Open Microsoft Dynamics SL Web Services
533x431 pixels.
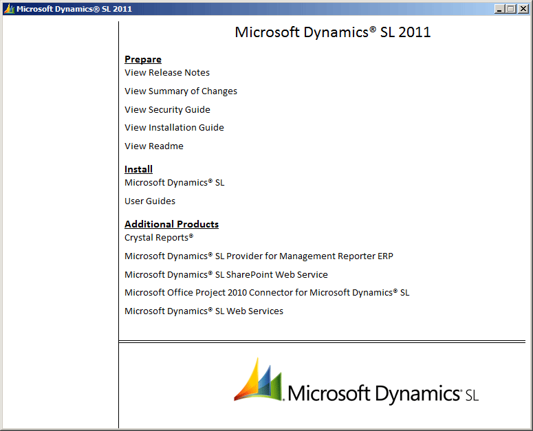[204, 311]
